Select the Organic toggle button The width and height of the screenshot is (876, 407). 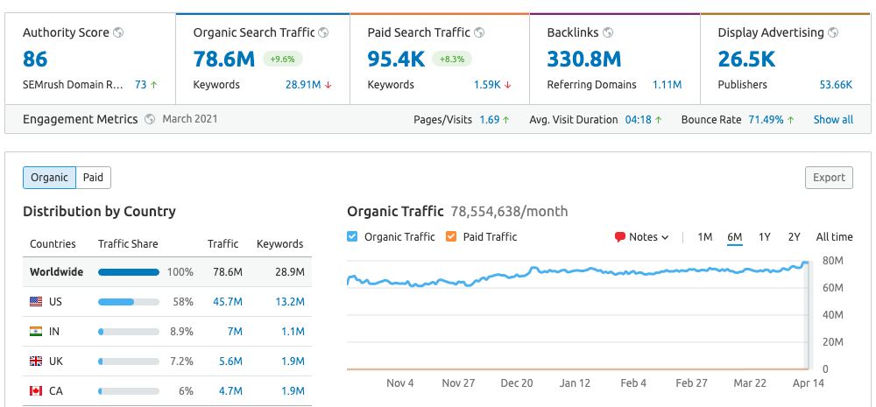49,178
